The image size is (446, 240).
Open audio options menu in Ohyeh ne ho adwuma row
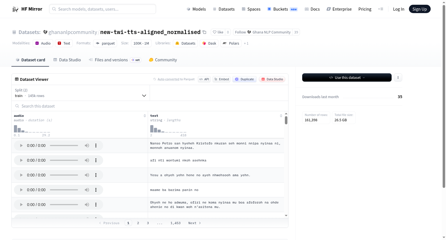coord(96,205)
